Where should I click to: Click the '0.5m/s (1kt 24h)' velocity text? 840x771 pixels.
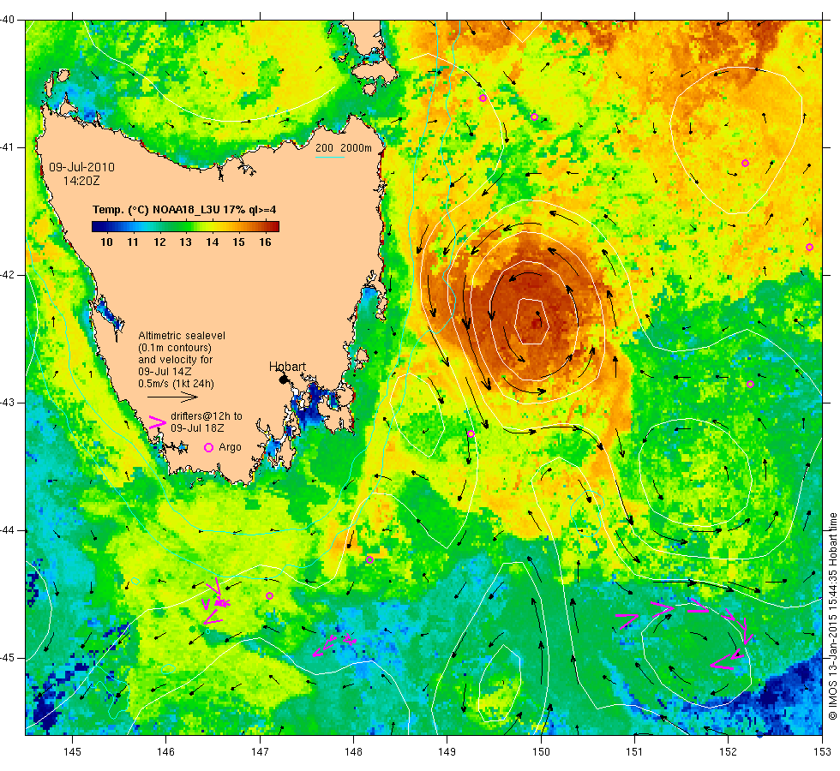click(x=177, y=384)
